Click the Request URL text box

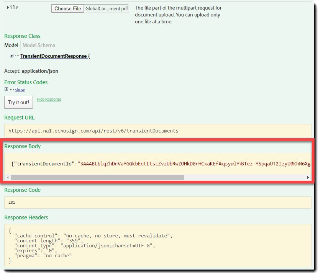[157, 131]
